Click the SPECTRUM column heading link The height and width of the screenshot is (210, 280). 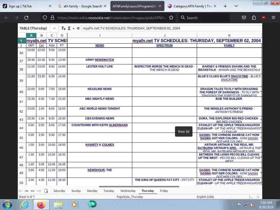(164, 45)
